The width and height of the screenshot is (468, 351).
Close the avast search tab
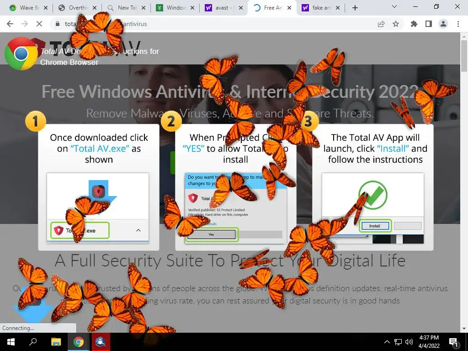(x=241, y=8)
